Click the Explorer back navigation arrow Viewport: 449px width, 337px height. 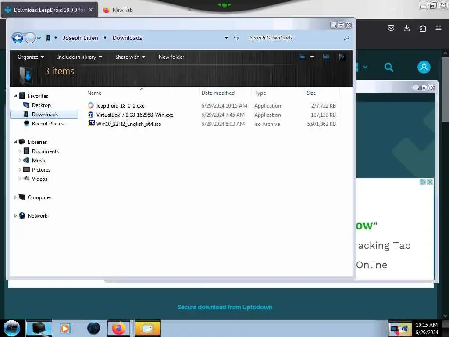18,38
